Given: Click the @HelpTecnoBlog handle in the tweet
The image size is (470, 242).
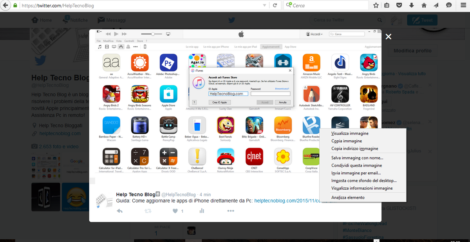Looking at the screenshot, I should point(178,194).
